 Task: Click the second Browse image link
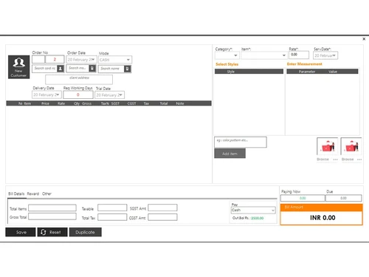coord(348,160)
